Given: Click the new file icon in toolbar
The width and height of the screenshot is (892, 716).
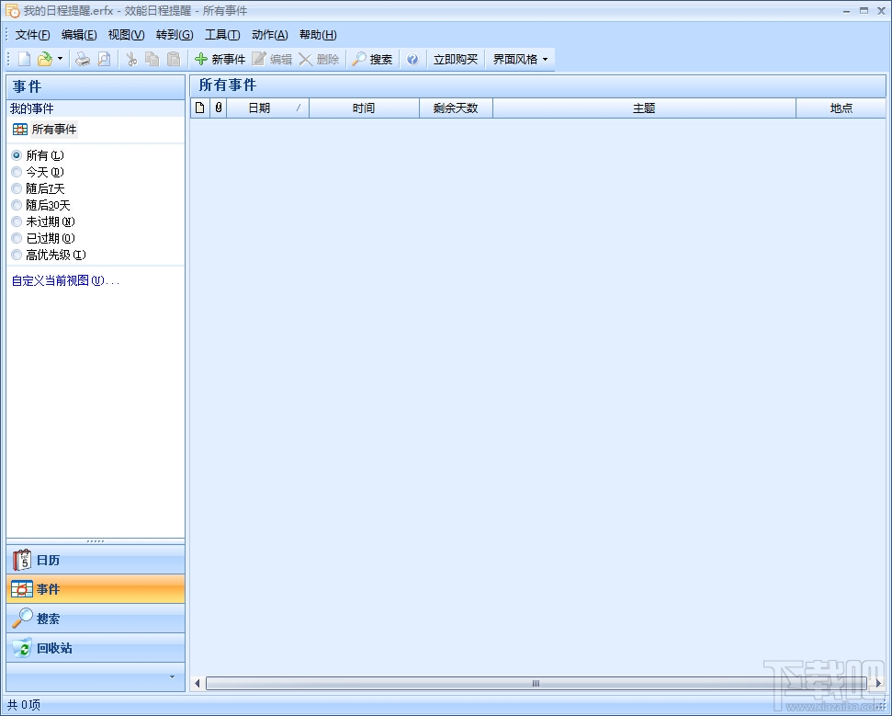Looking at the screenshot, I should tap(25, 59).
